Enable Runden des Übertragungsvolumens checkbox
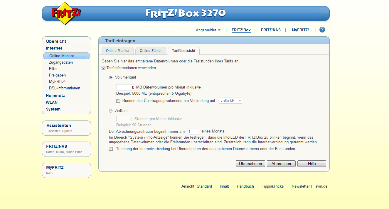The image size is (389, 209). [118, 101]
